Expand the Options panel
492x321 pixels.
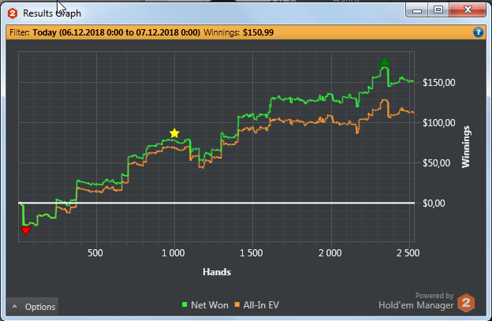[x=32, y=307]
